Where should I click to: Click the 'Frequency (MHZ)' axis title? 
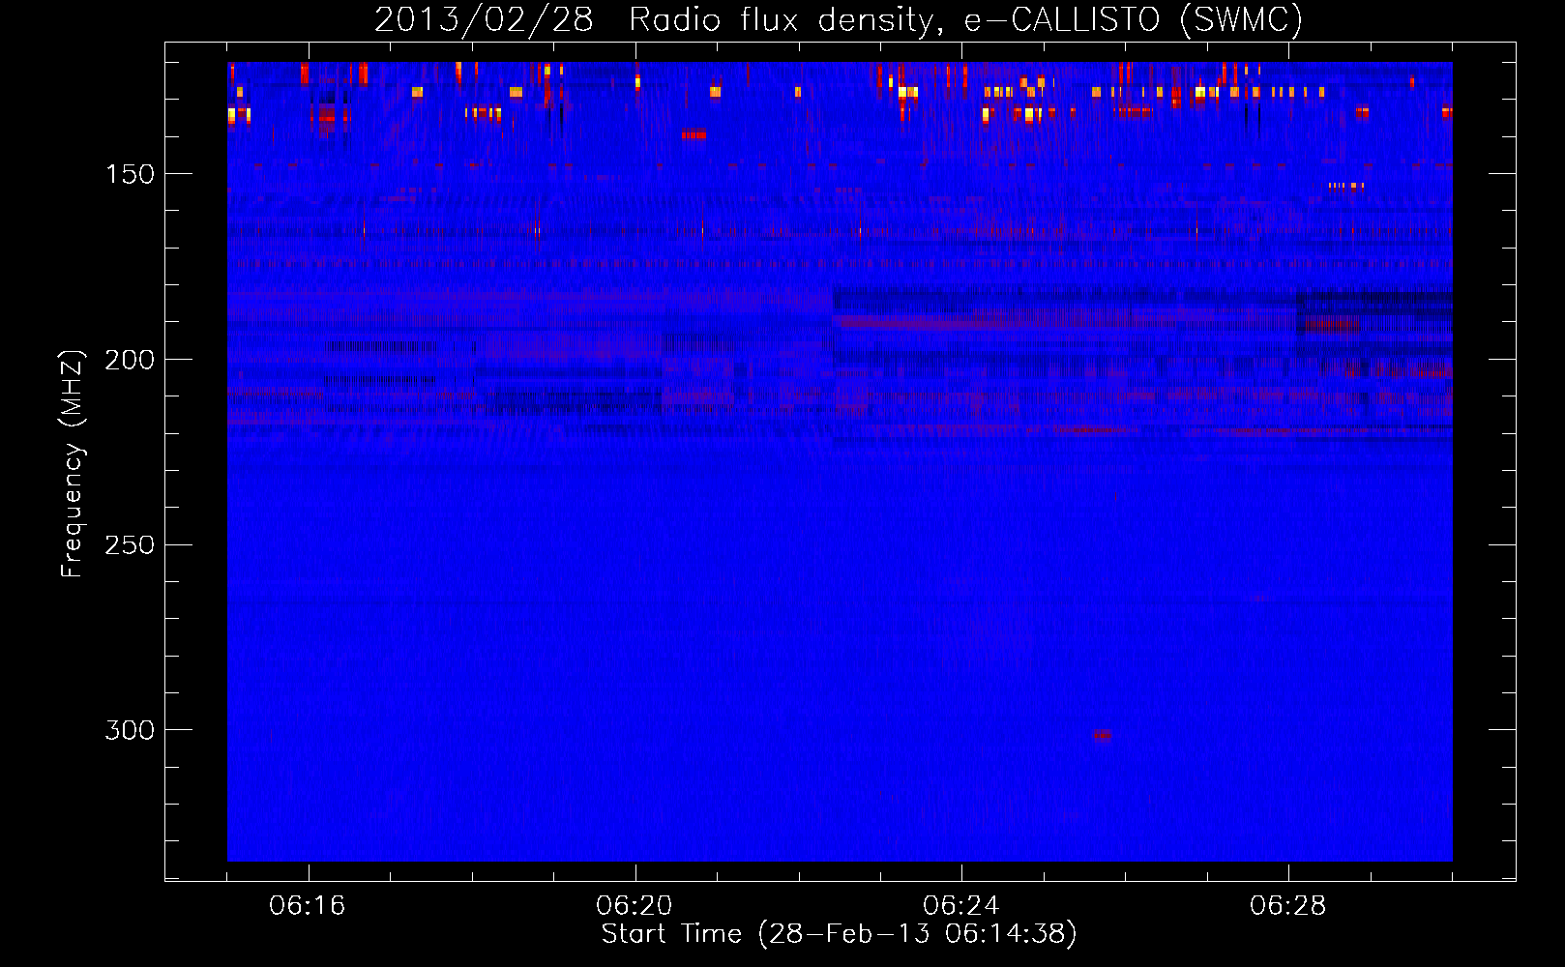(74, 463)
